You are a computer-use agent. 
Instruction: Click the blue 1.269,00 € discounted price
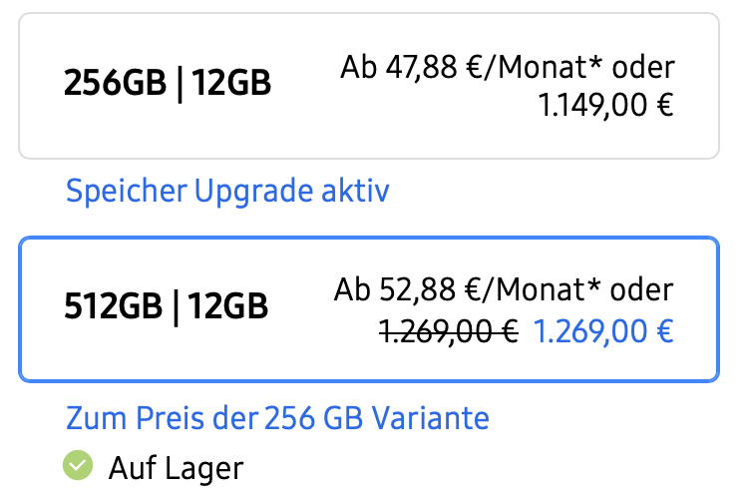604,328
